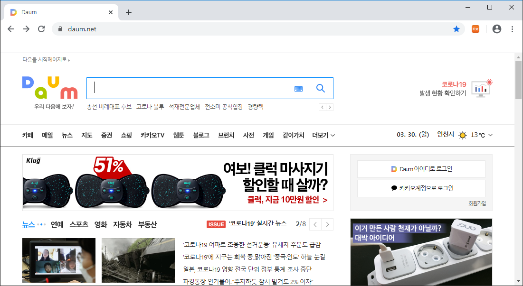Open a new browser tab
This screenshot has height=286, width=523.
[x=129, y=12]
